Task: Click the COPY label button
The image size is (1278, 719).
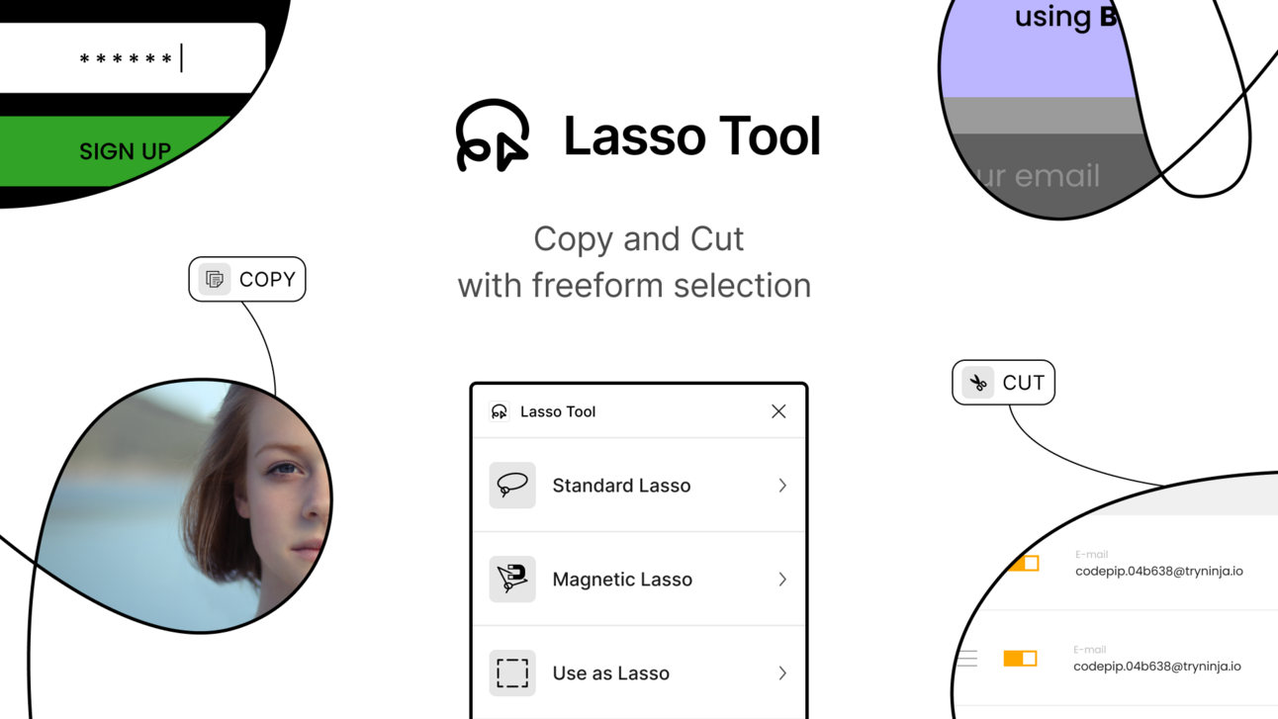Action: [247, 279]
